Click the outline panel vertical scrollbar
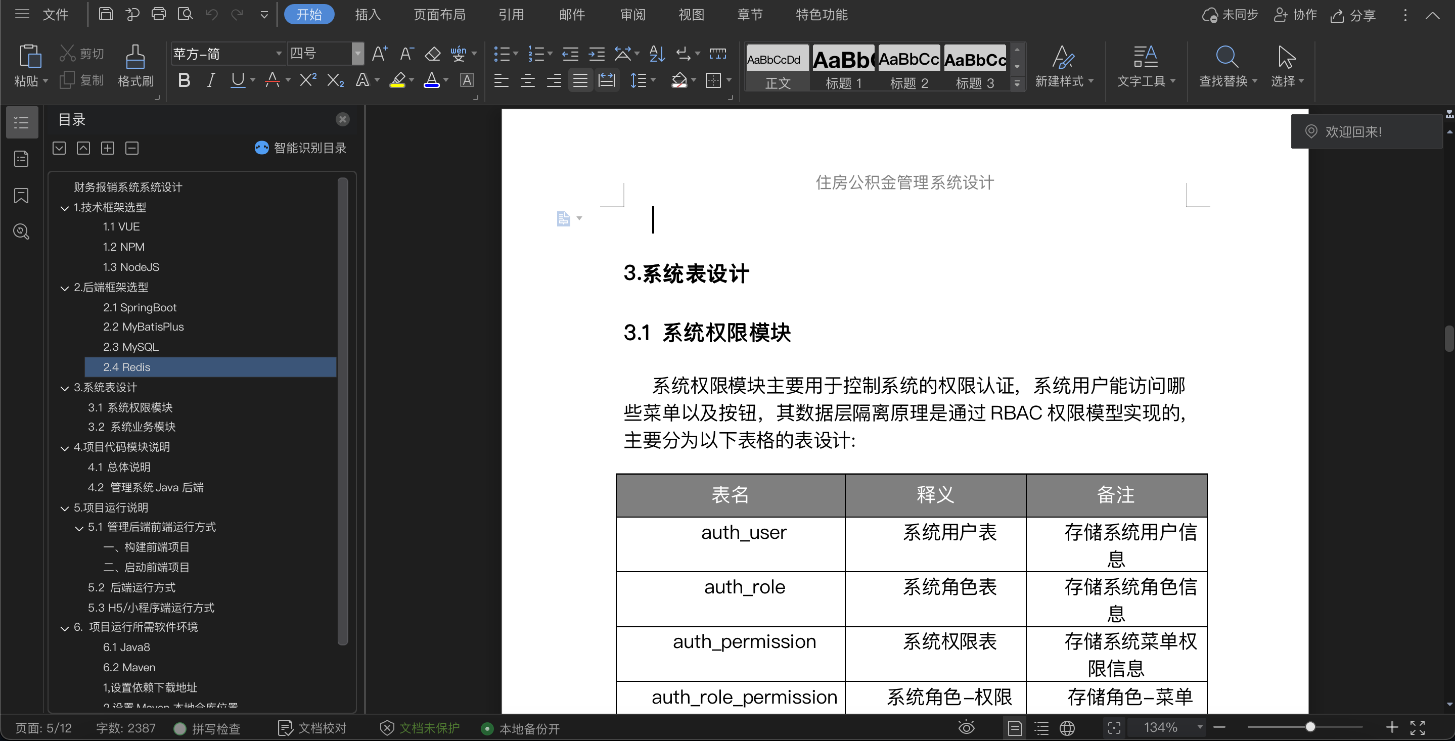Image resolution: width=1455 pixels, height=741 pixels. (342, 411)
